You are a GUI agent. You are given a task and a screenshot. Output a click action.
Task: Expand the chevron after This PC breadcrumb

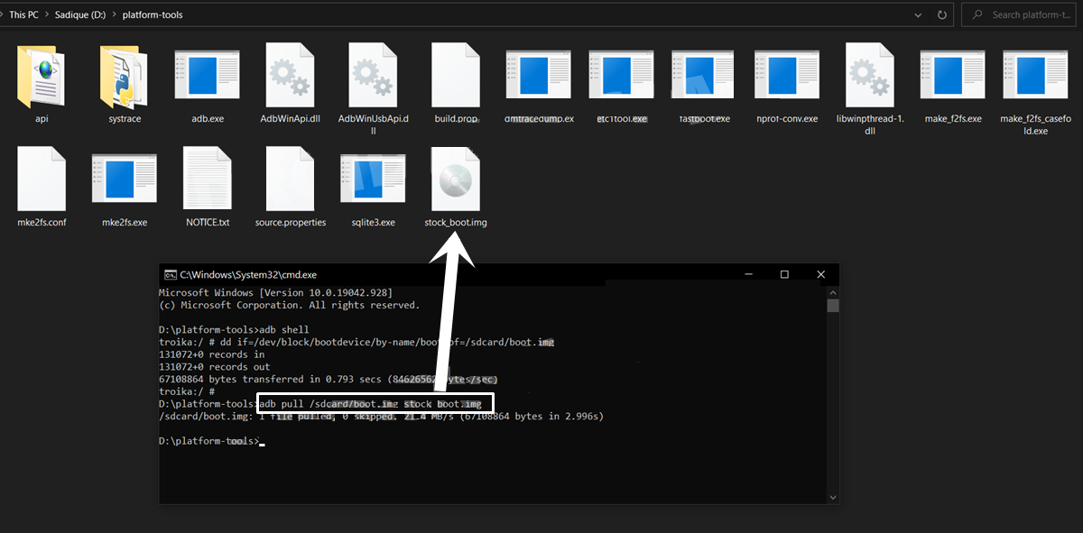pos(46,15)
